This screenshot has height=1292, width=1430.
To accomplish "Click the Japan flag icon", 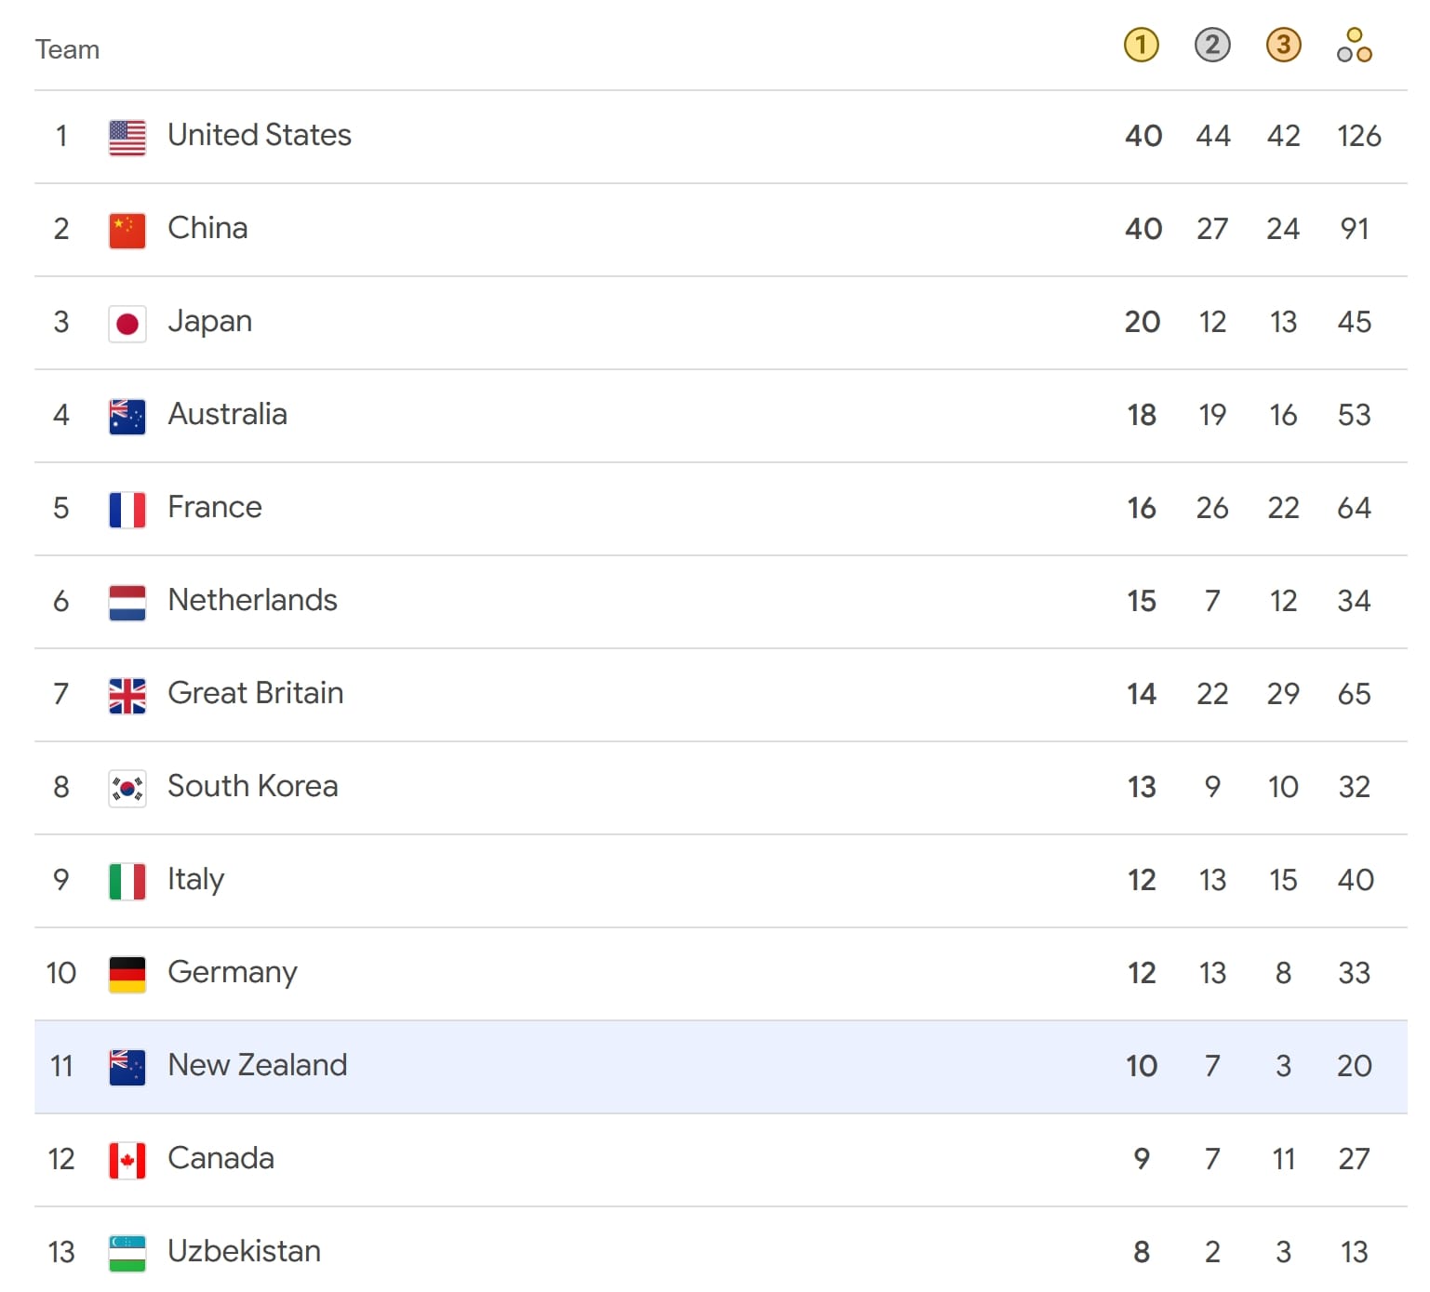I will pyautogui.click(x=127, y=324).
